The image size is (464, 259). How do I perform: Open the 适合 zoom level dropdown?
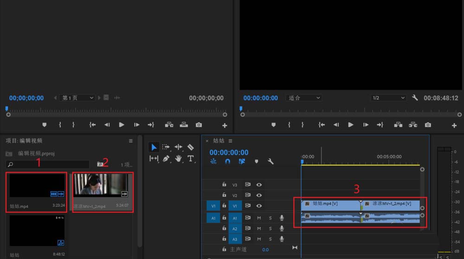[x=304, y=97]
